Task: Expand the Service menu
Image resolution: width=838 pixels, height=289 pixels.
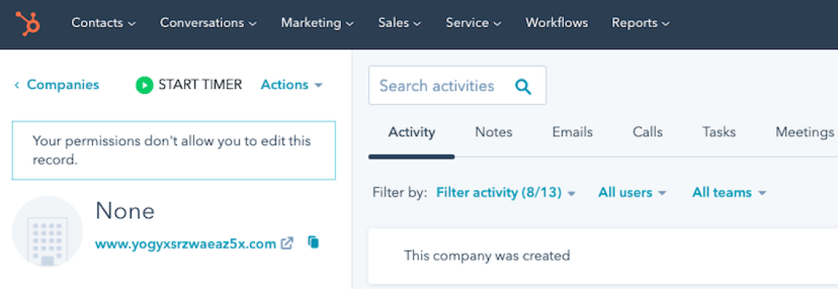Action: [473, 23]
